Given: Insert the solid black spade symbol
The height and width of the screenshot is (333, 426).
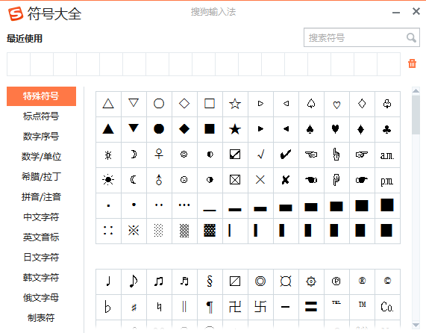Looking at the screenshot, I should (311, 129).
